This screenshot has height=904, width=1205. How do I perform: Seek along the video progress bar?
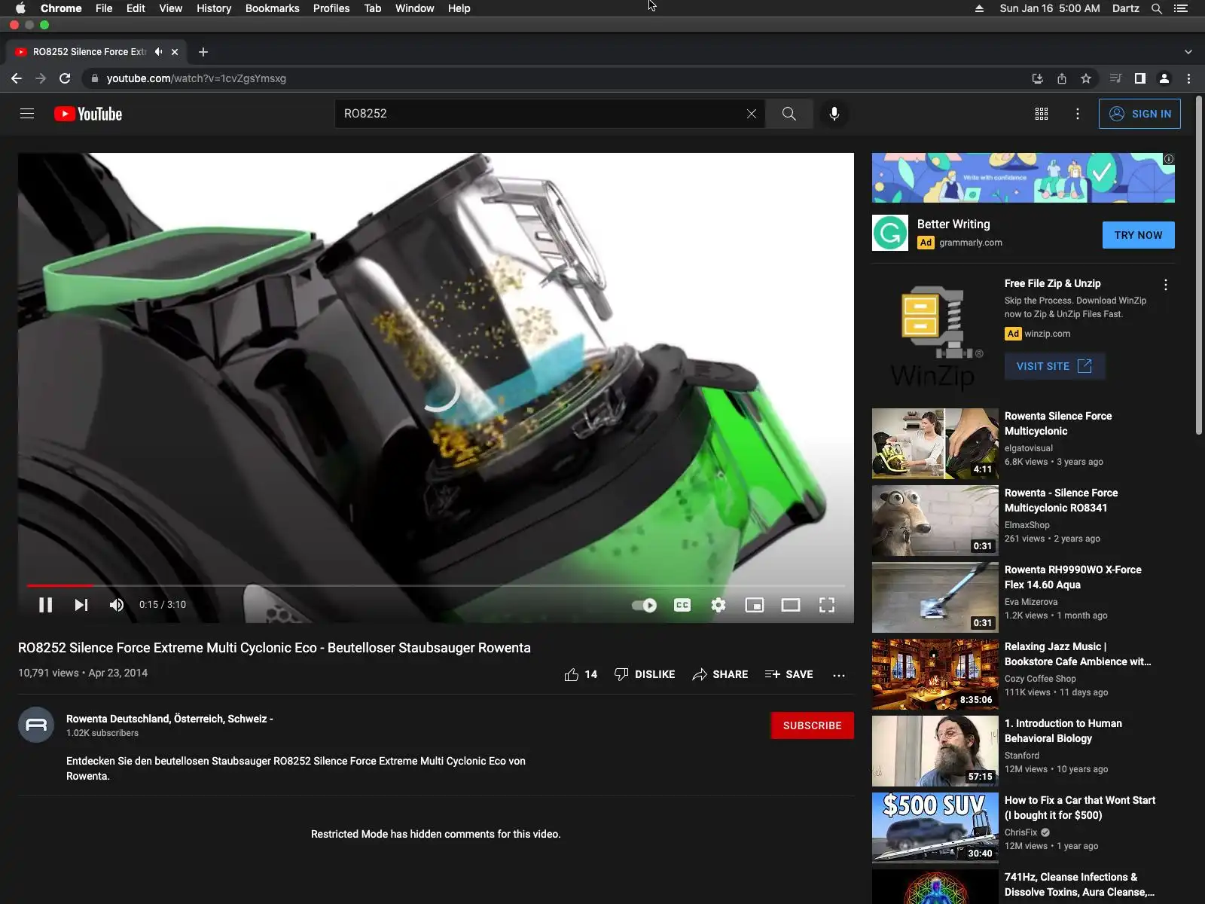click(x=436, y=585)
